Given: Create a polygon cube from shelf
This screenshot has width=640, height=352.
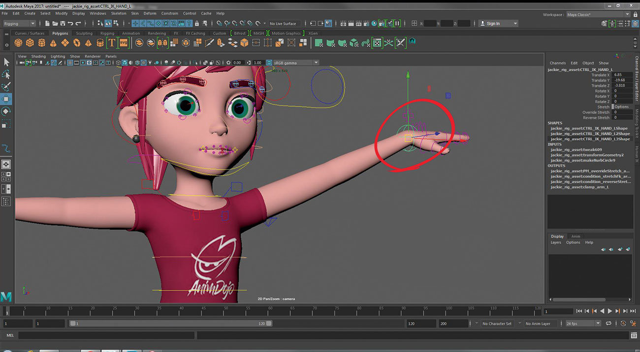Looking at the screenshot, I should (30, 43).
